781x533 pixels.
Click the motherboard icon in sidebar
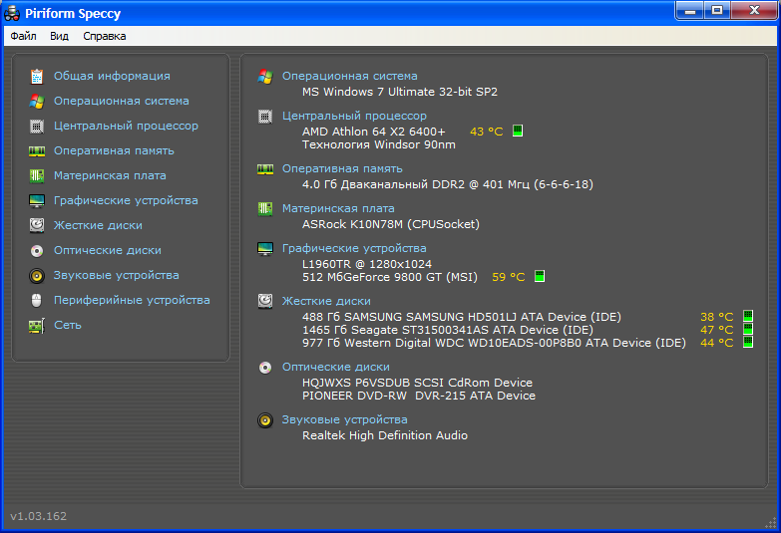[x=37, y=175]
